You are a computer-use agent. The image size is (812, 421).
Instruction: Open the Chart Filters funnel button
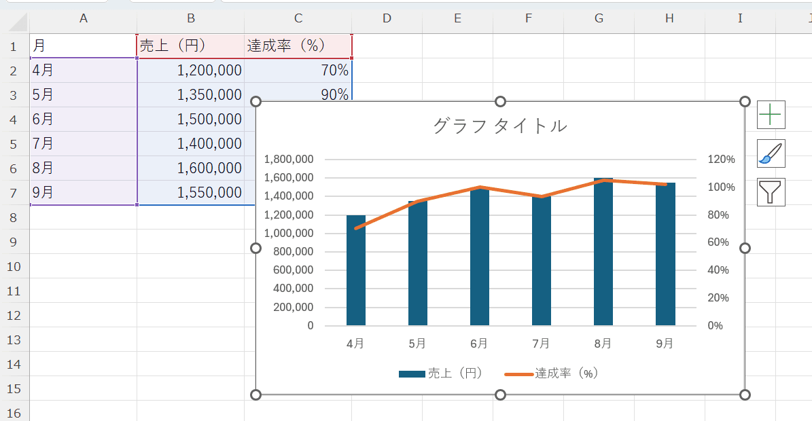pos(771,192)
